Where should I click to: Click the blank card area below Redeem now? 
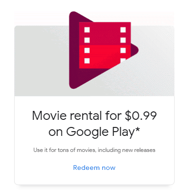click(x=94, y=178)
